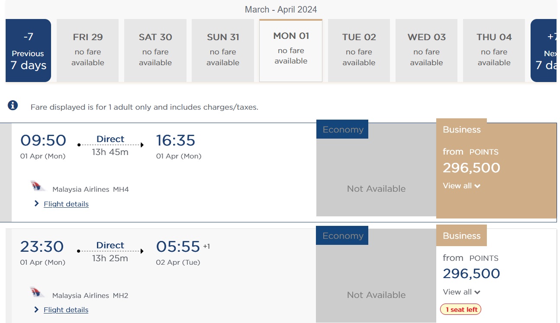560x323 pixels.
Task: Open Flight details for the 09:50 flight
Action: (x=66, y=204)
